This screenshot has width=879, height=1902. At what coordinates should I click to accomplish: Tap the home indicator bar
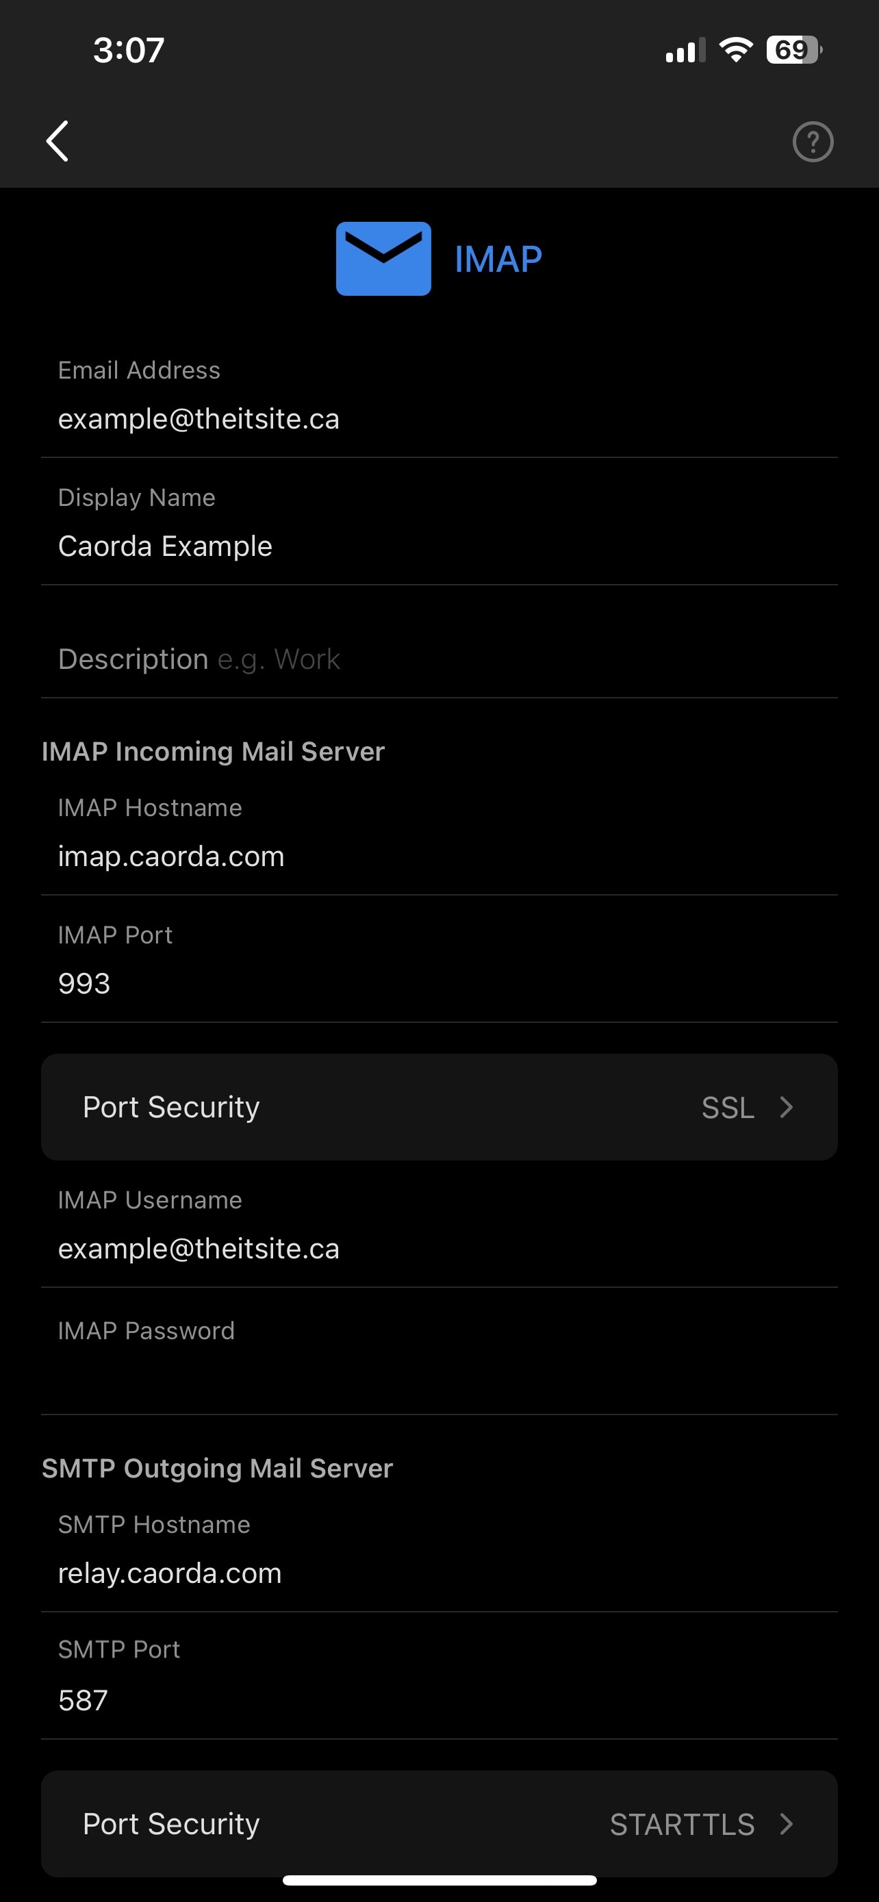point(439,1880)
